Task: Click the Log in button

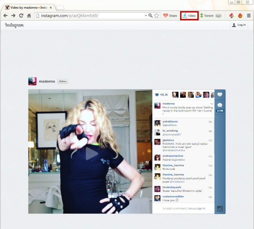Action: click(239, 25)
